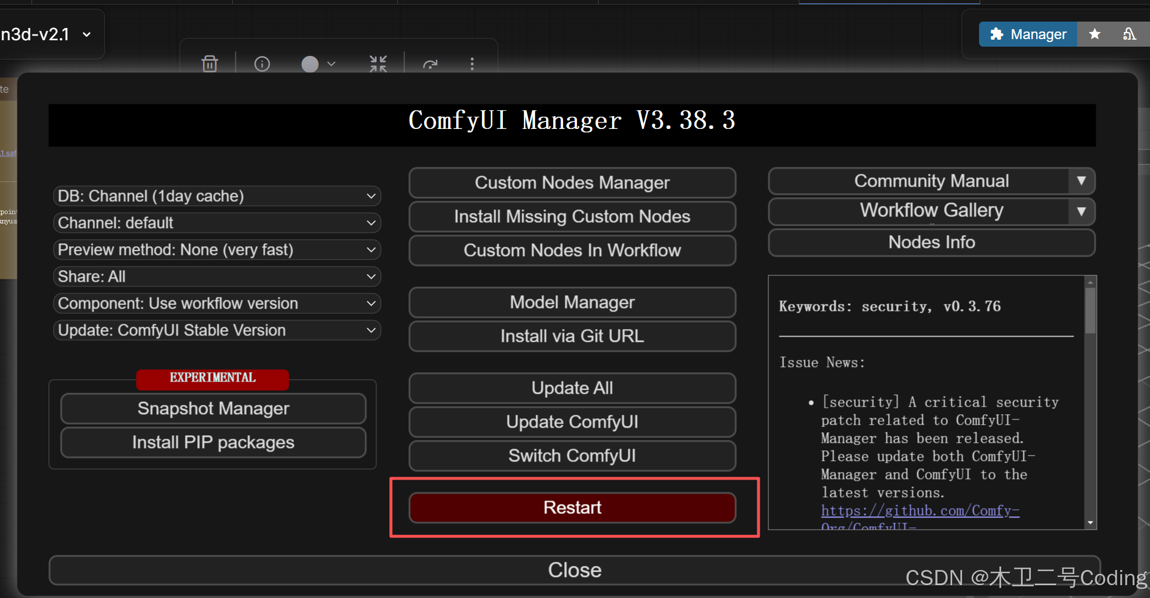Image resolution: width=1150 pixels, height=598 pixels.
Task: Click the curved bypass arrow icon
Action: tap(430, 64)
